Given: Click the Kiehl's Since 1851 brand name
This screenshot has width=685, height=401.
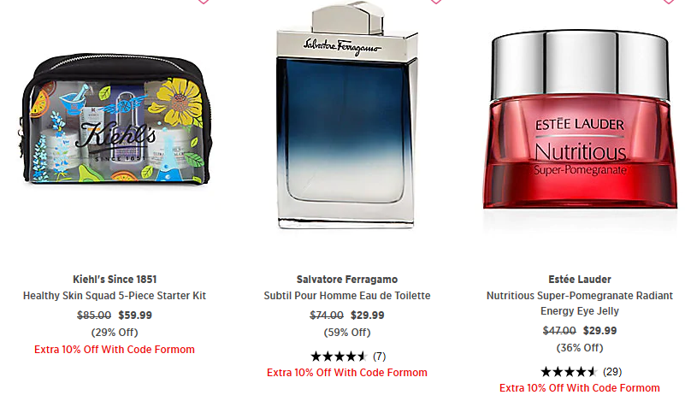Looking at the screenshot, I should click(x=115, y=279).
